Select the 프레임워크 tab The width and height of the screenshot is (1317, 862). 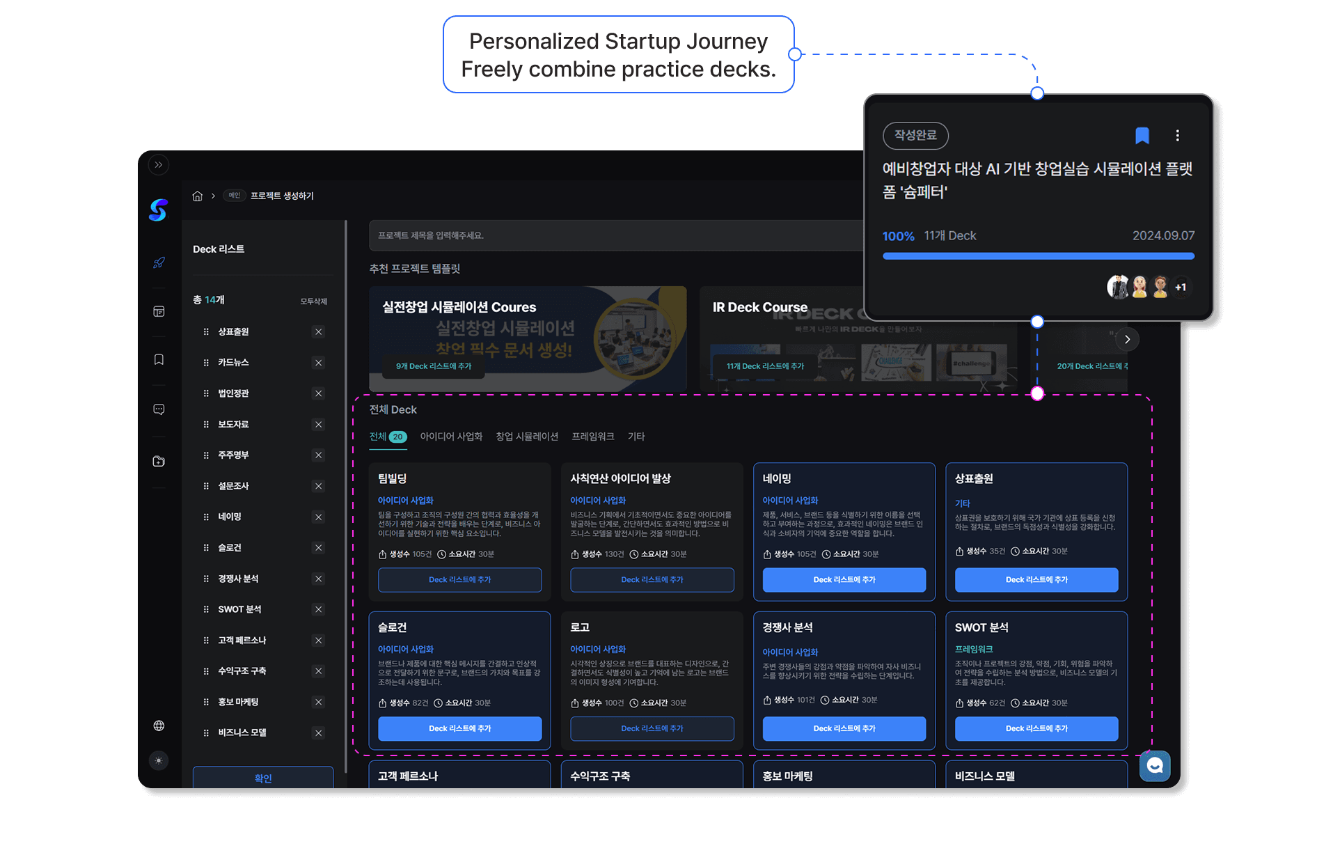coord(593,437)
